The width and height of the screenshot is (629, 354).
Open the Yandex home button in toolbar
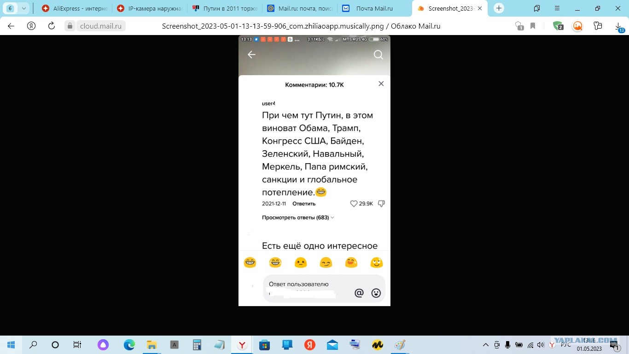click(31, 26)
